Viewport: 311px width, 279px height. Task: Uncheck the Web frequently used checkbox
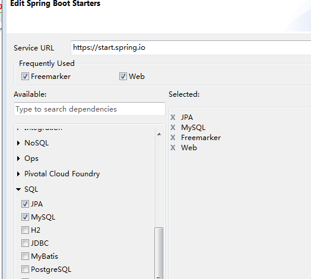[x=123, y=77]
